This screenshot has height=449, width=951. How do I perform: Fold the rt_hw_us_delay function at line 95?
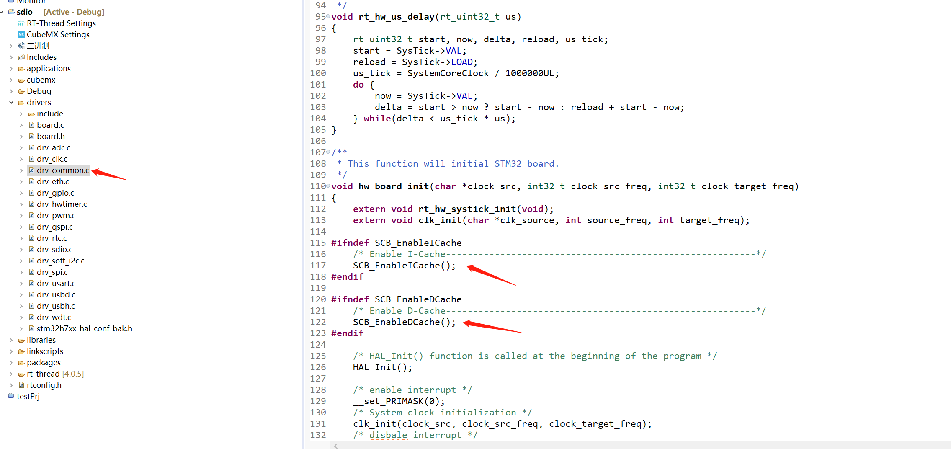[328, 16]
